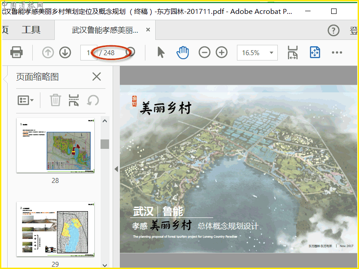Click the thumbnail scrollbar down arrow

pyautogui.click(x=105, y=265)
